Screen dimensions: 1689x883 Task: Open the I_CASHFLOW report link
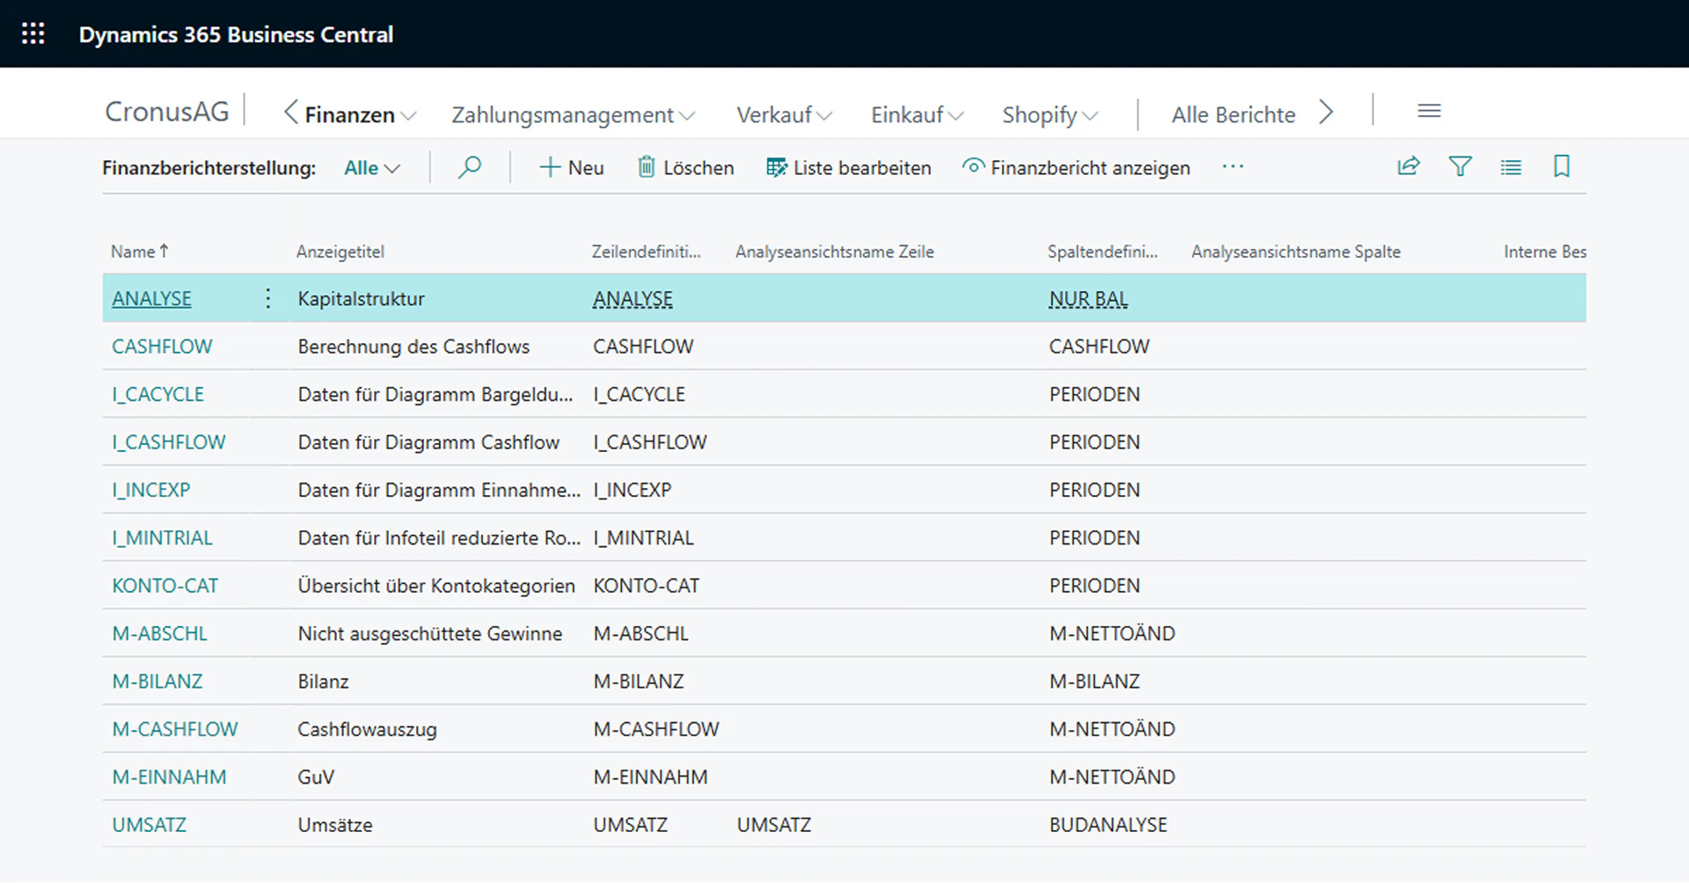[x=168, y=442]
